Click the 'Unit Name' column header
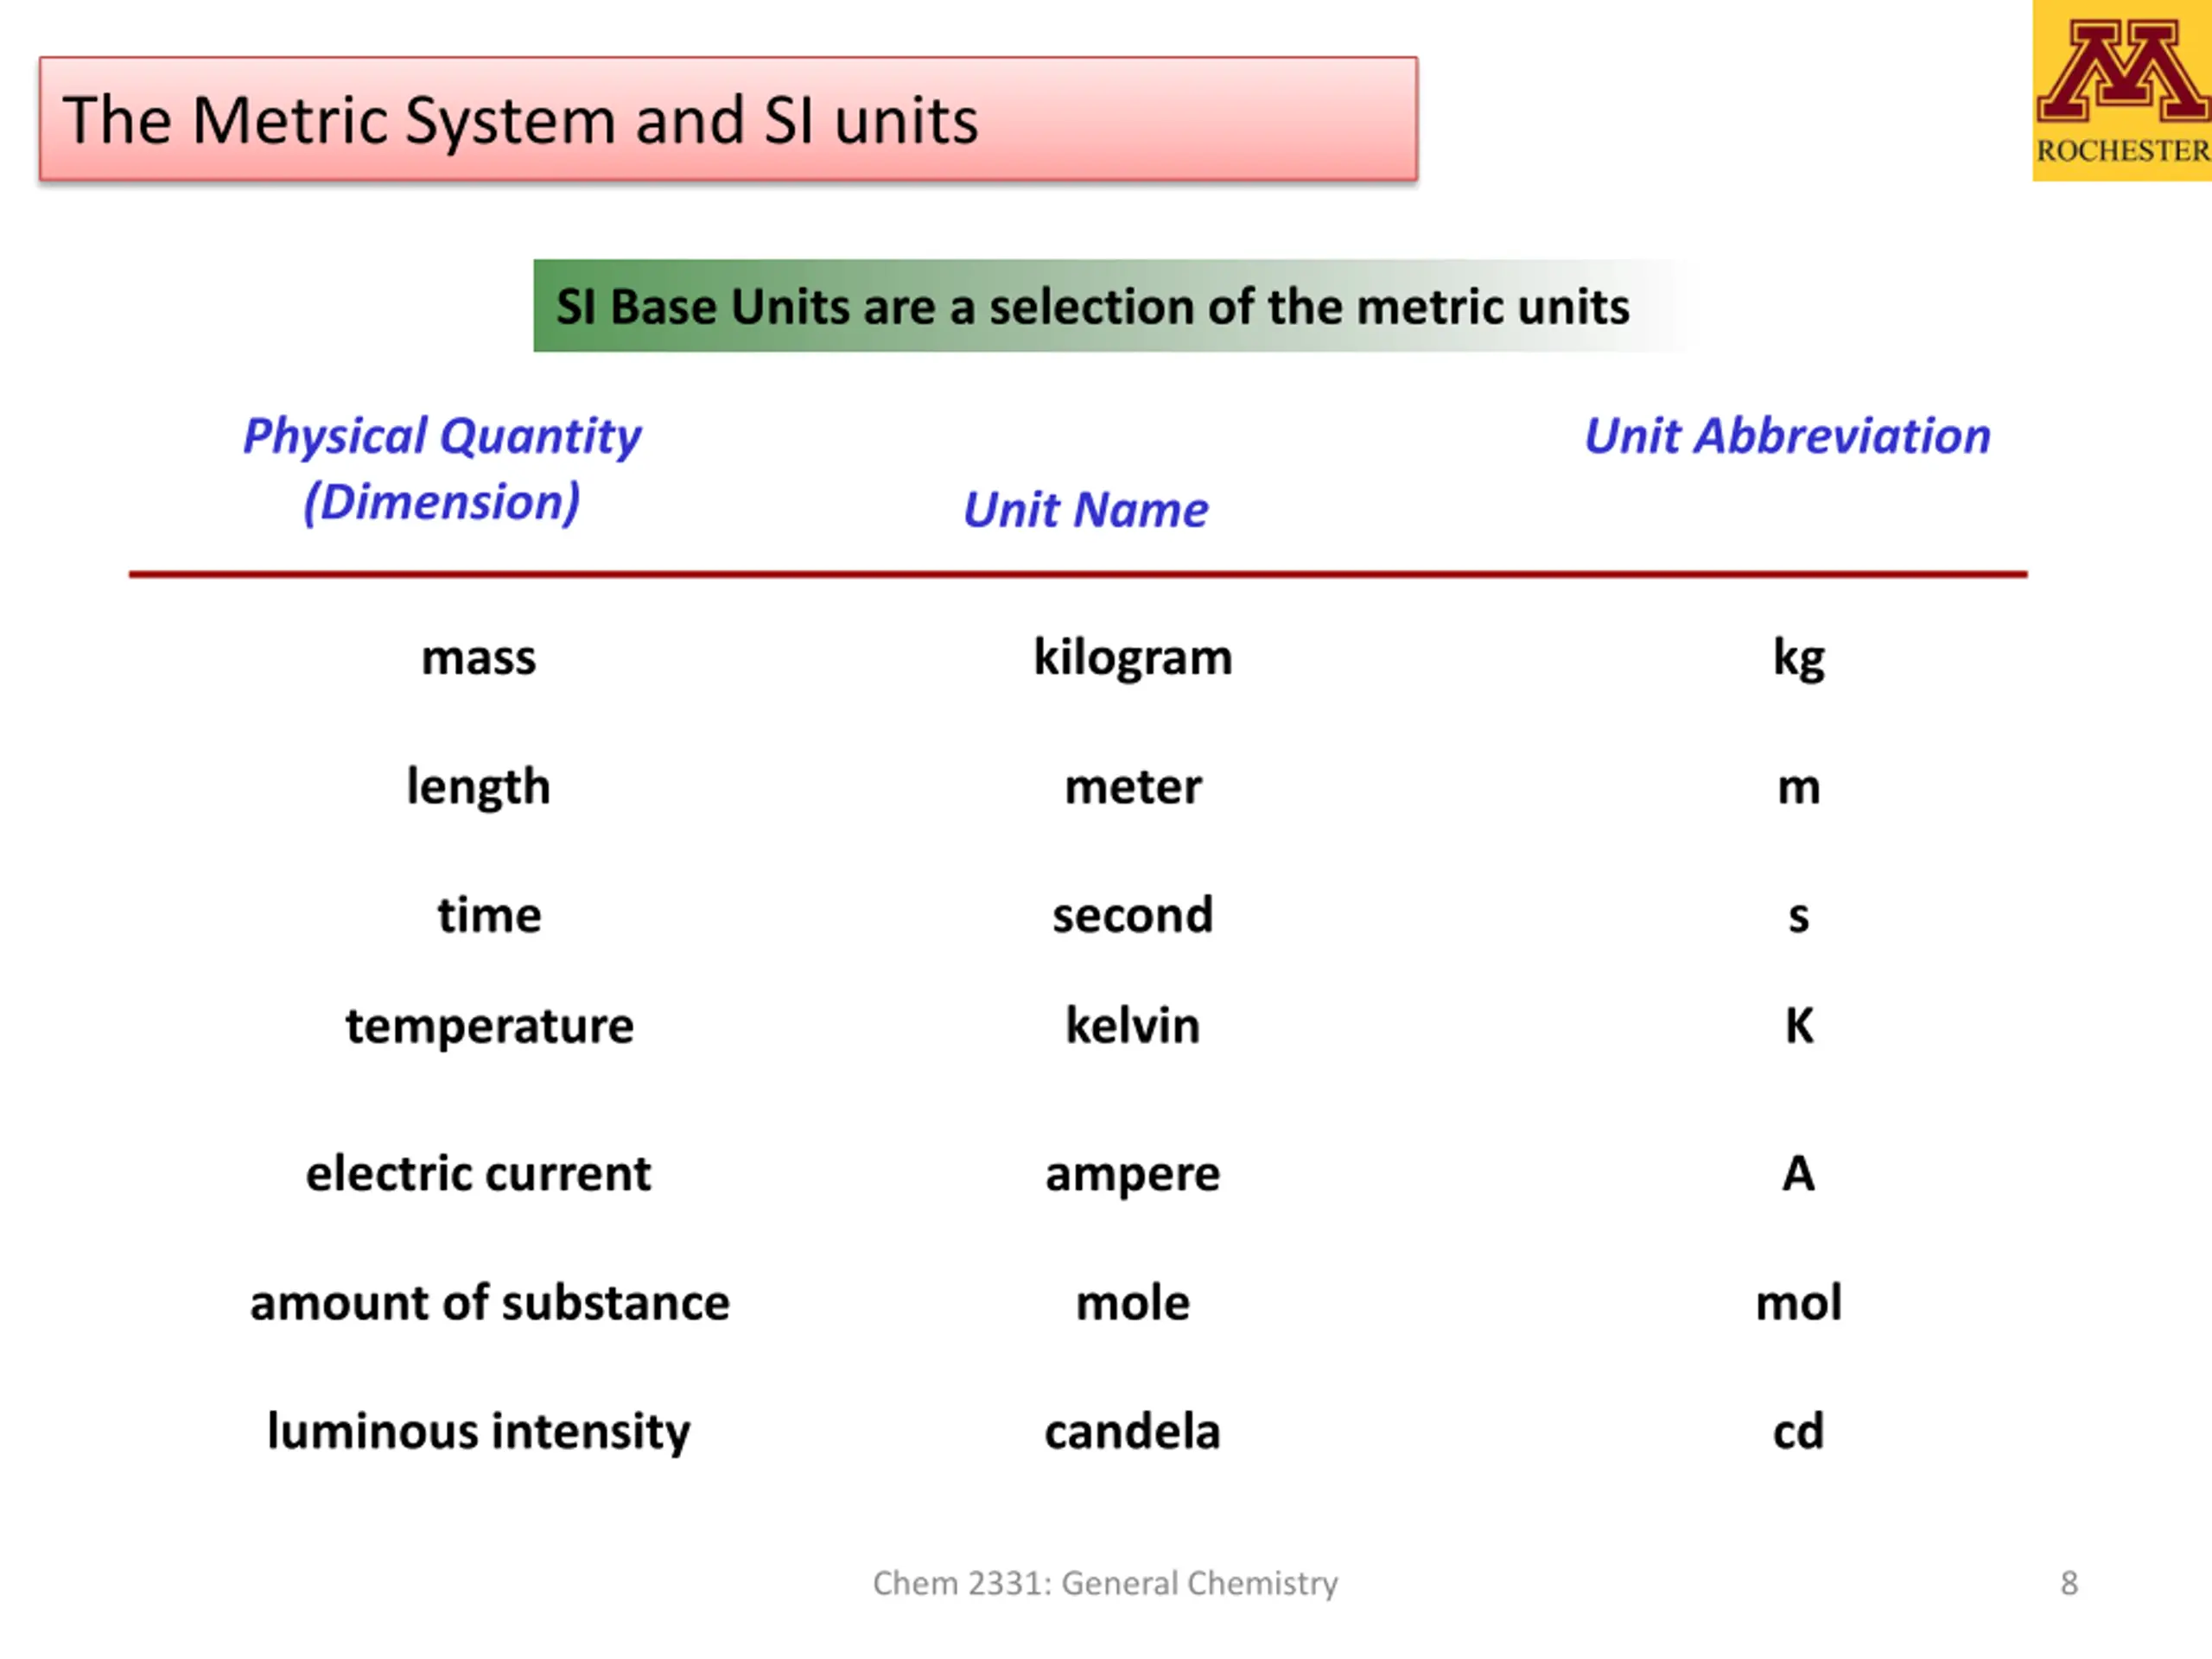This screenshot has height=1659, width=2212. (1085, 510)
